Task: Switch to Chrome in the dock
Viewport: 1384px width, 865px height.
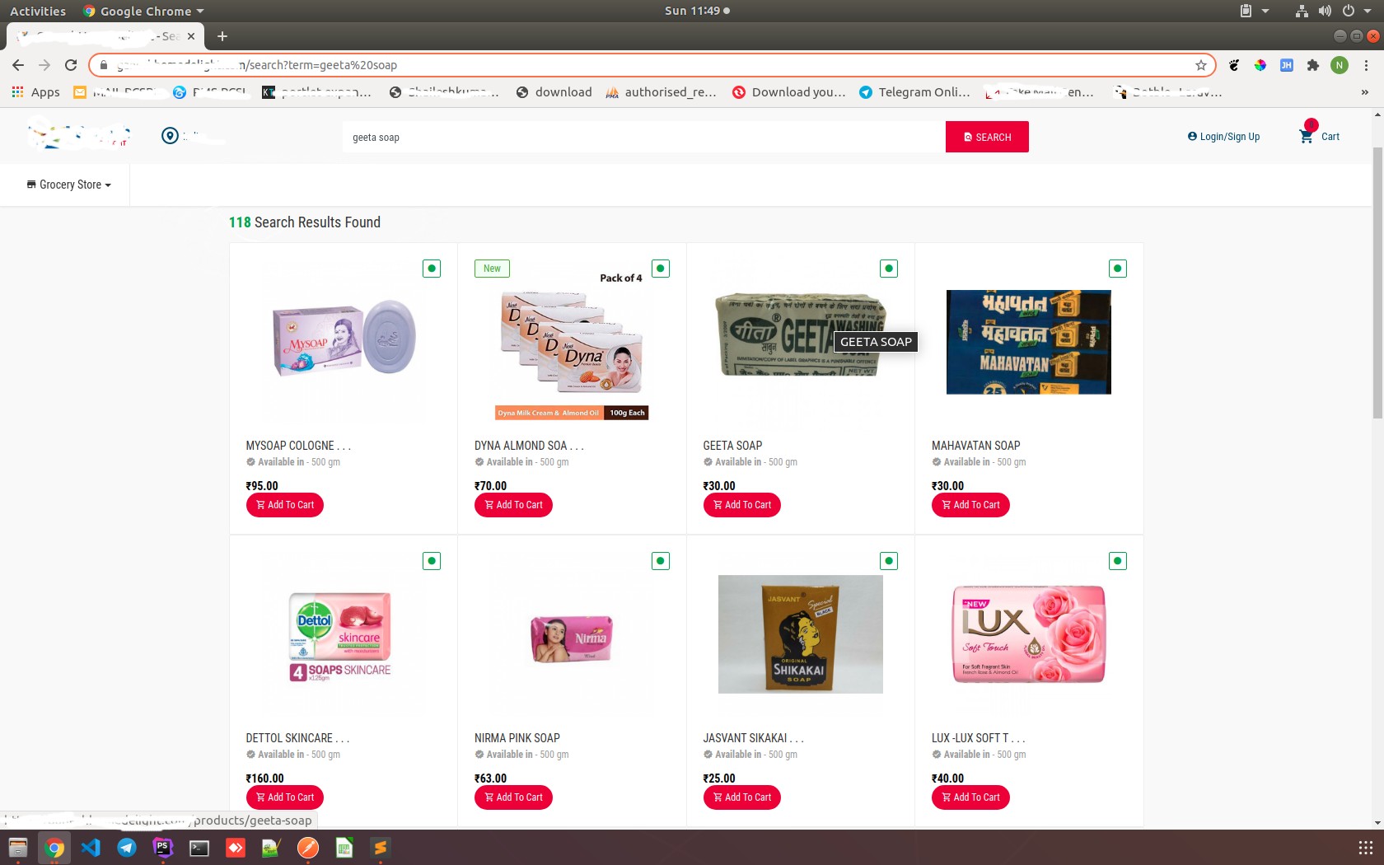Action: coord(54,848)
